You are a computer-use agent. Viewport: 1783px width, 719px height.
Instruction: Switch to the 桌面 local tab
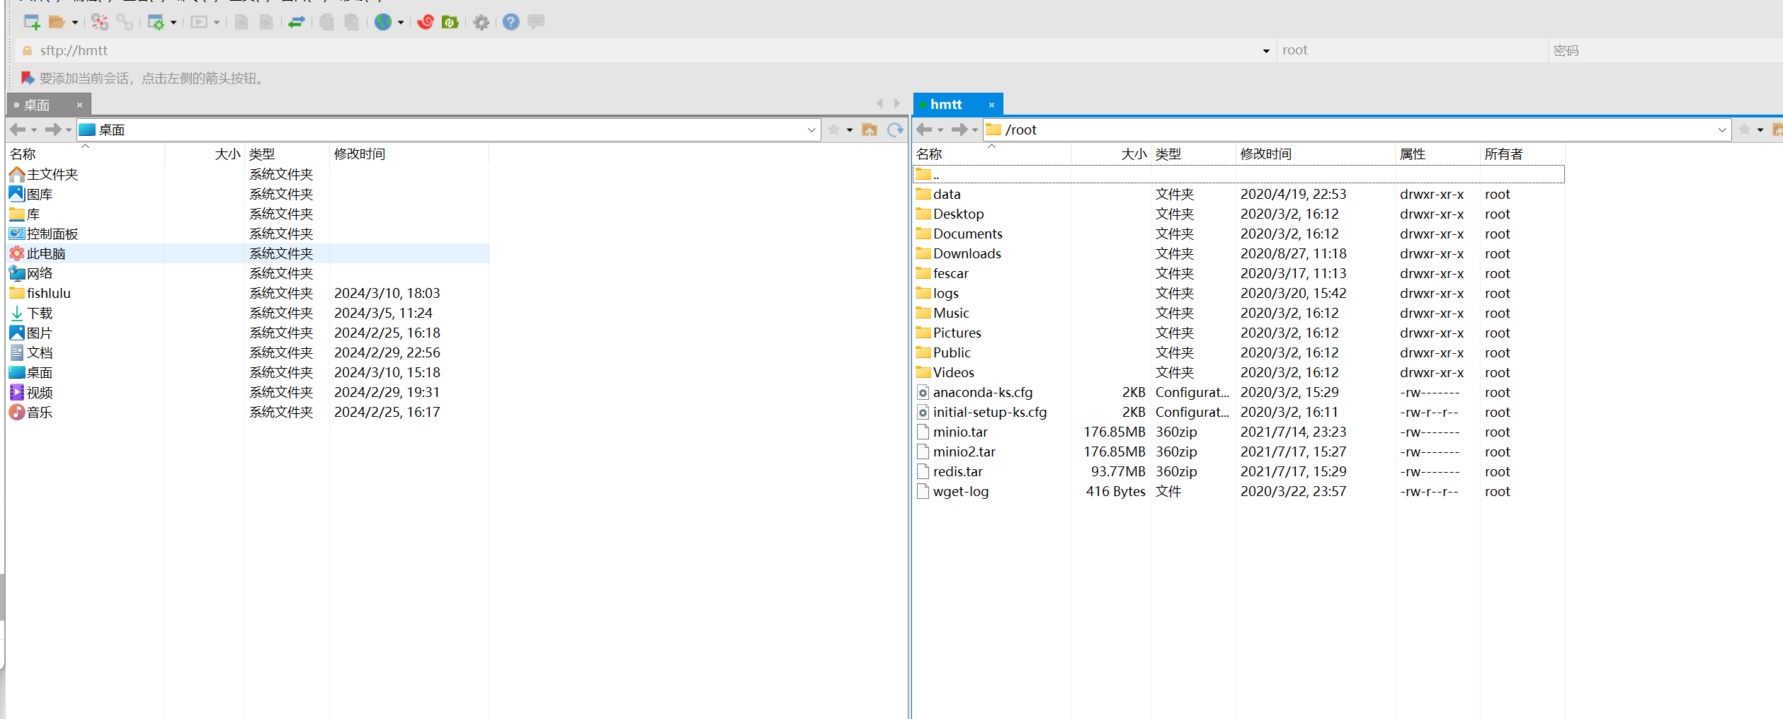click(49, 105)
